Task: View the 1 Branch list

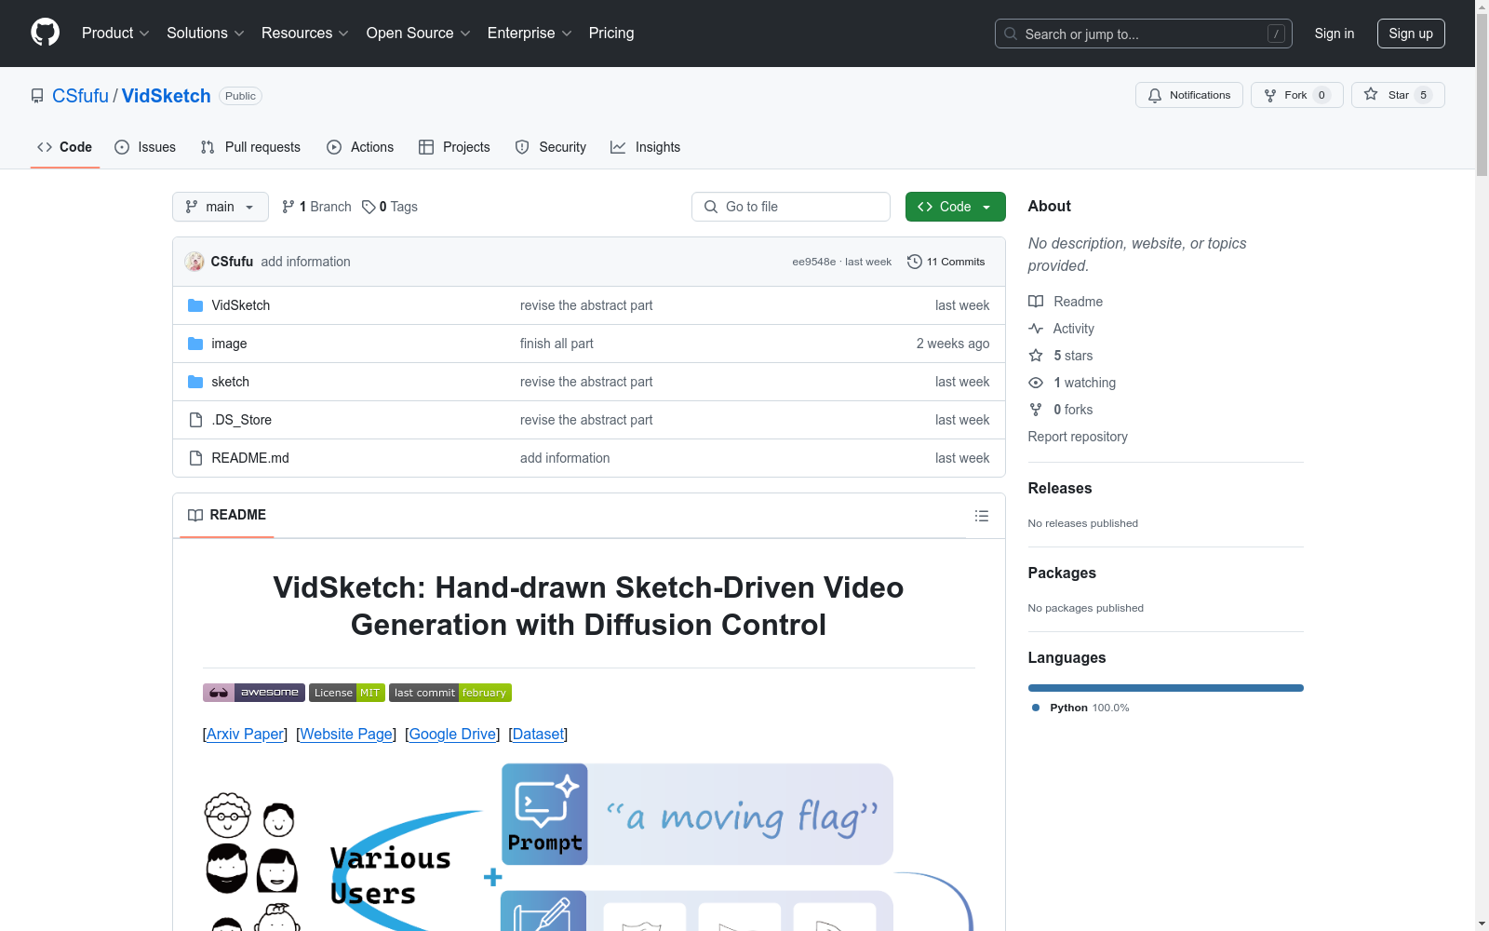Action: click(x=316, y=207)
